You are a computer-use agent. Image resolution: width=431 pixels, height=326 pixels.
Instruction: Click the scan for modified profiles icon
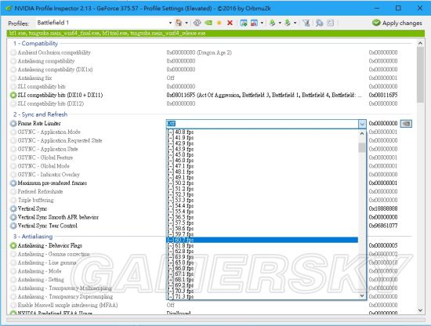[320, 23]
